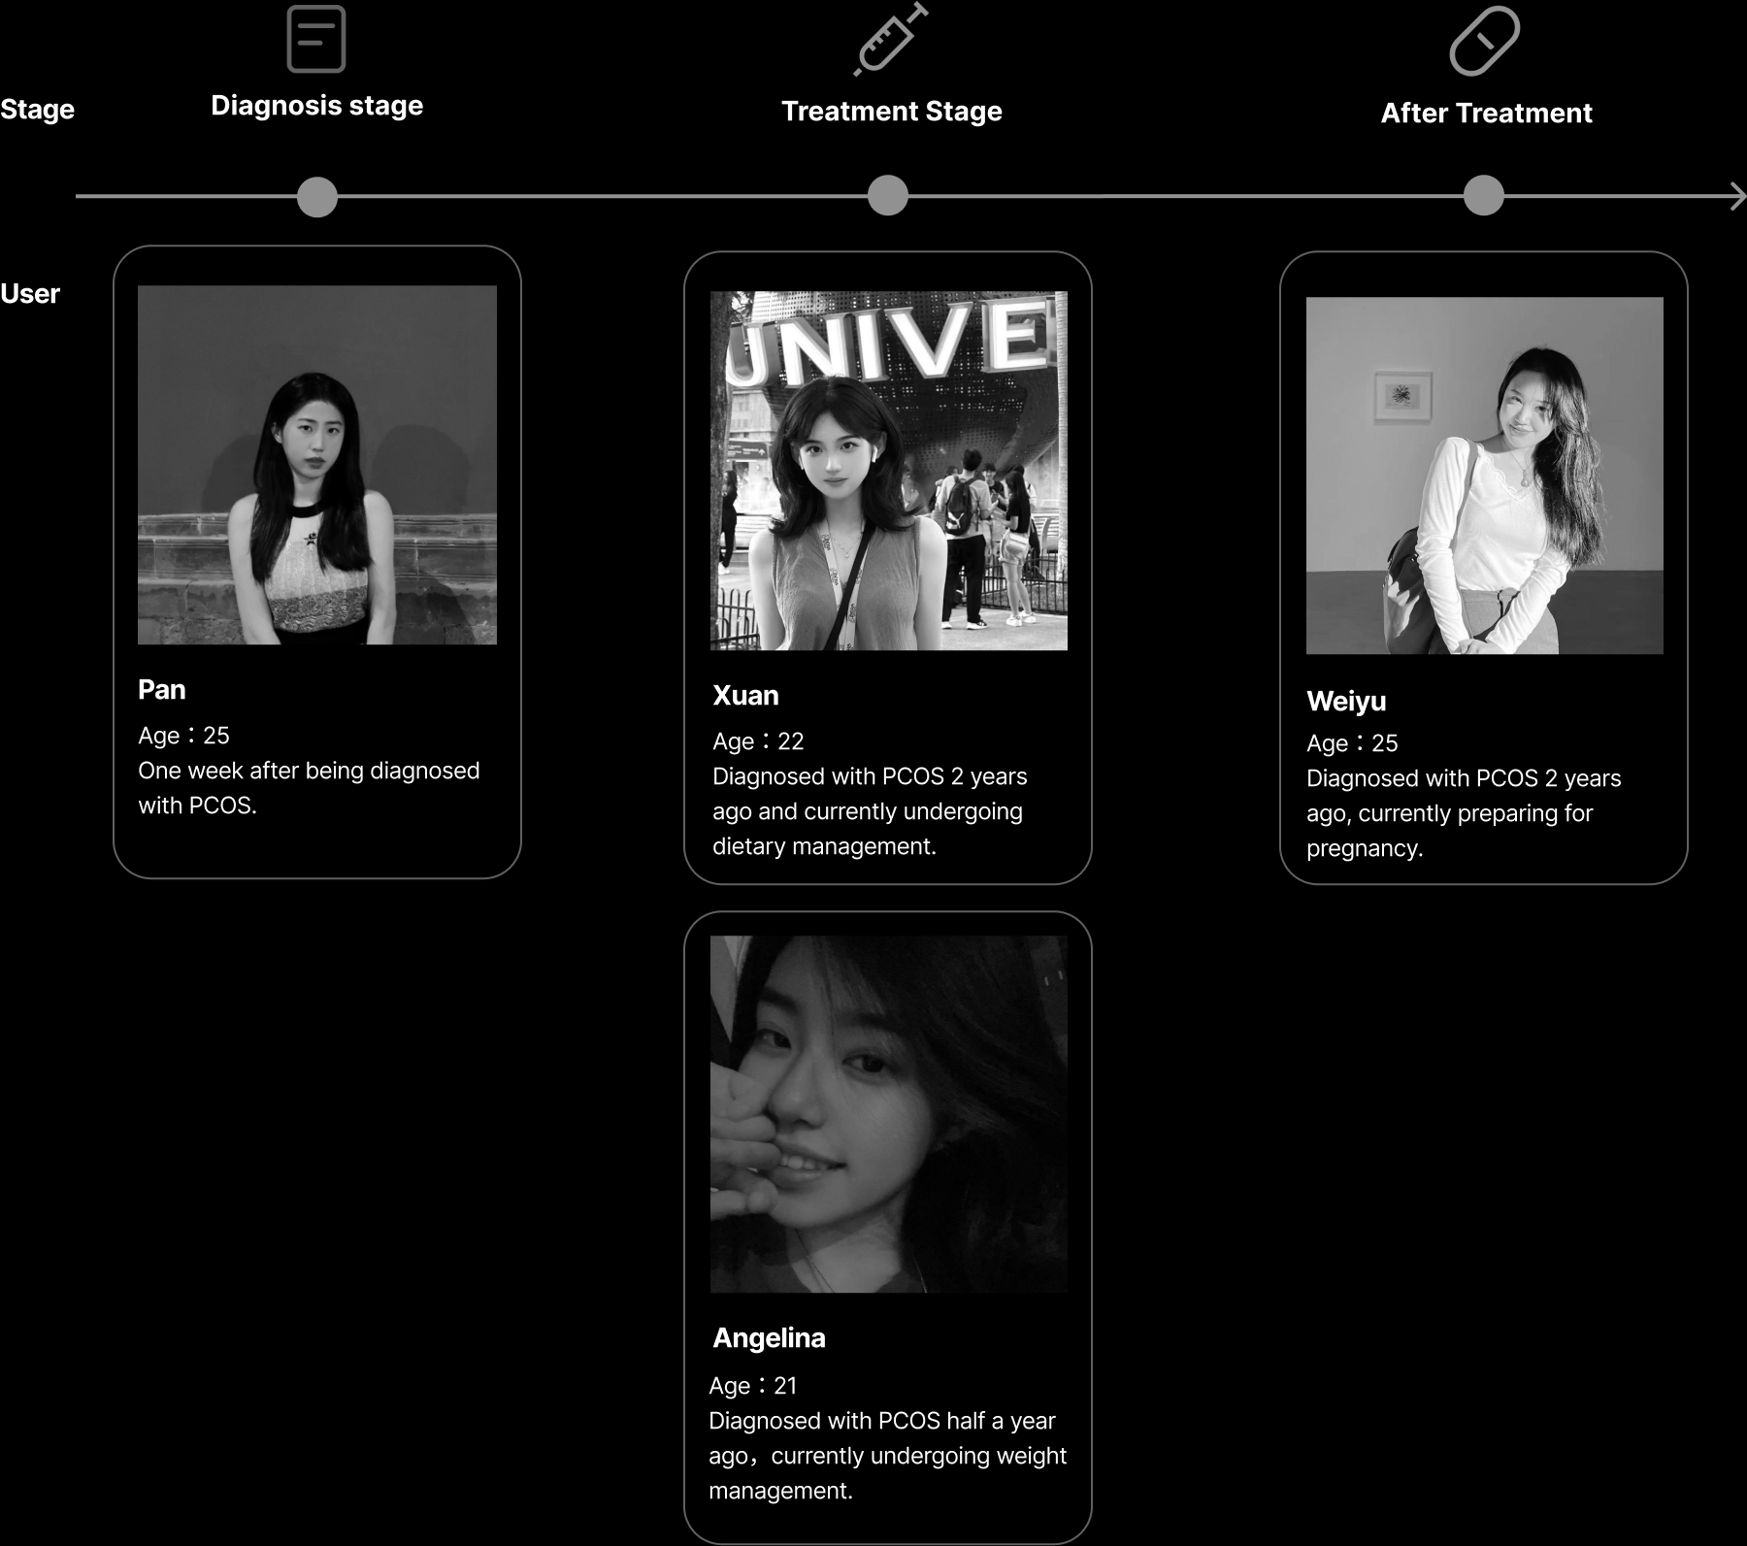The width and height of the screenshot is (1747, 1546).
Task: Select the After Treatment timeline dot
Action: tap(1483, 195)
